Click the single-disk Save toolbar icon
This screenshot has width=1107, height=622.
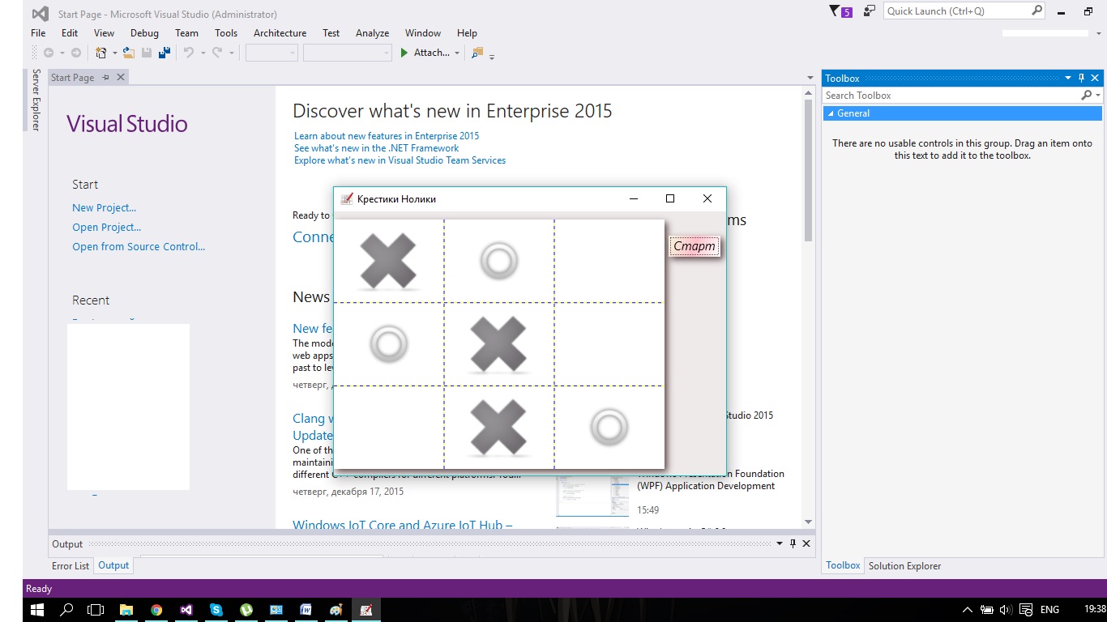click(x=147, y=53)
